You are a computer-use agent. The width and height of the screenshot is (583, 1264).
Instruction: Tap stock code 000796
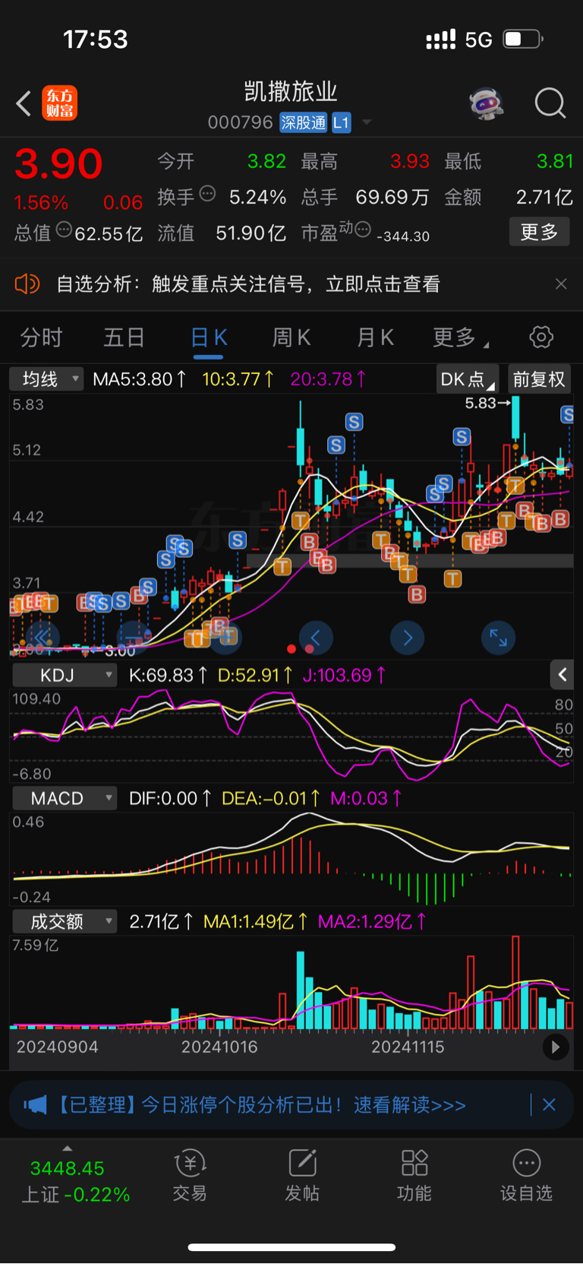[240, 122]
